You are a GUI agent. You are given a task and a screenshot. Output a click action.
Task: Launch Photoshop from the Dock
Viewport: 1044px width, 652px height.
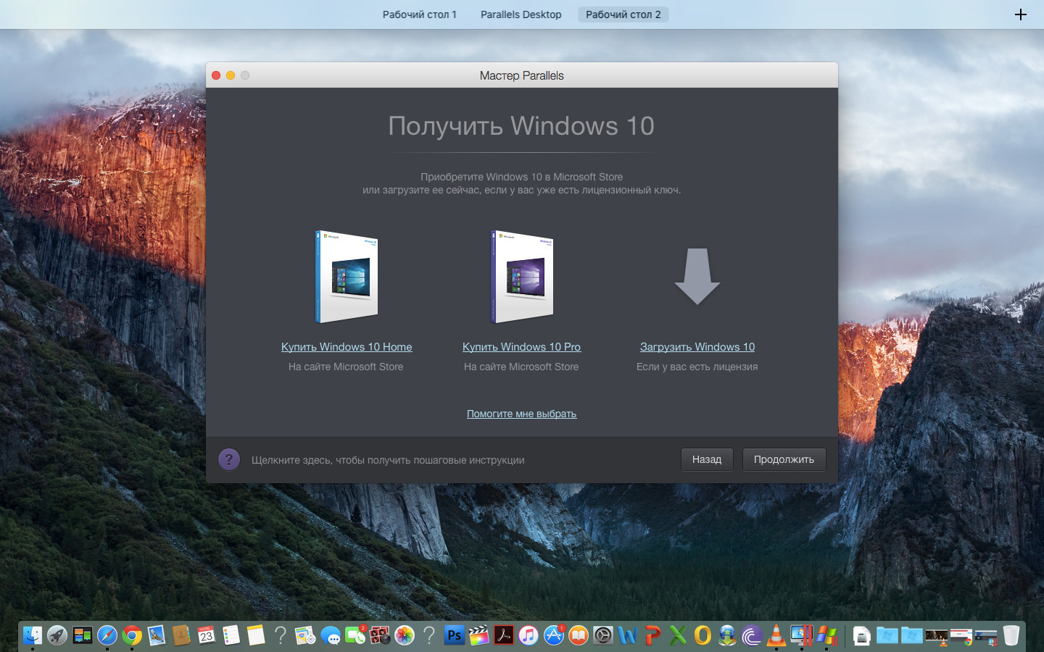point(454,635)
